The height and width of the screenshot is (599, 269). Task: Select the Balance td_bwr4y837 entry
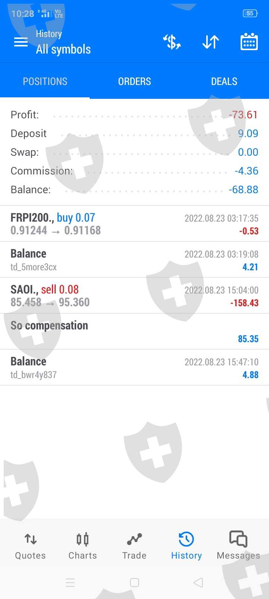pyautogui.click(x=134, y=368)
